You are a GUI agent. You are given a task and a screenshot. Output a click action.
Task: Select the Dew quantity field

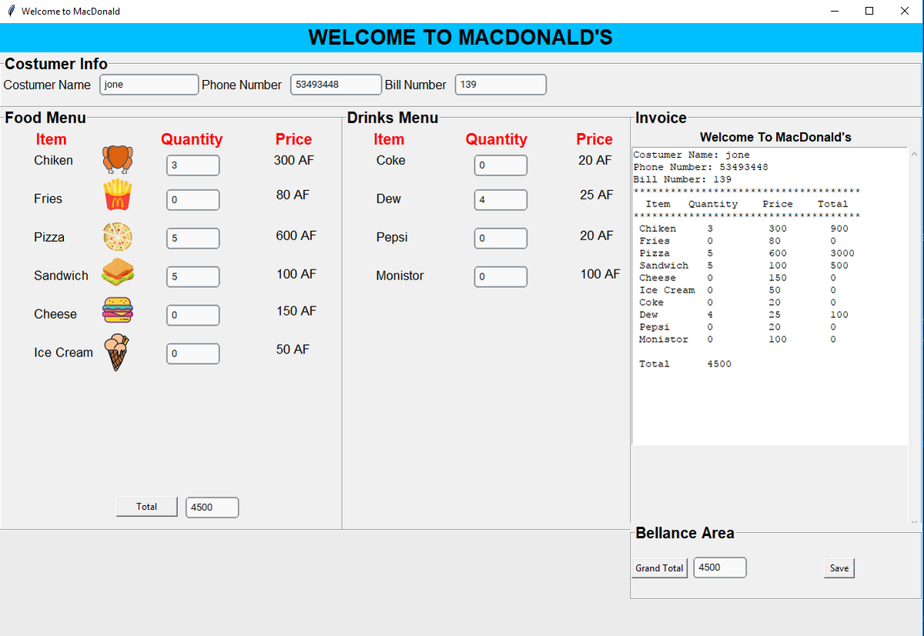pyautogui.click(x=500, y=200)
